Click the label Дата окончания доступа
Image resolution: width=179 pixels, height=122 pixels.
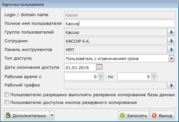32,67
